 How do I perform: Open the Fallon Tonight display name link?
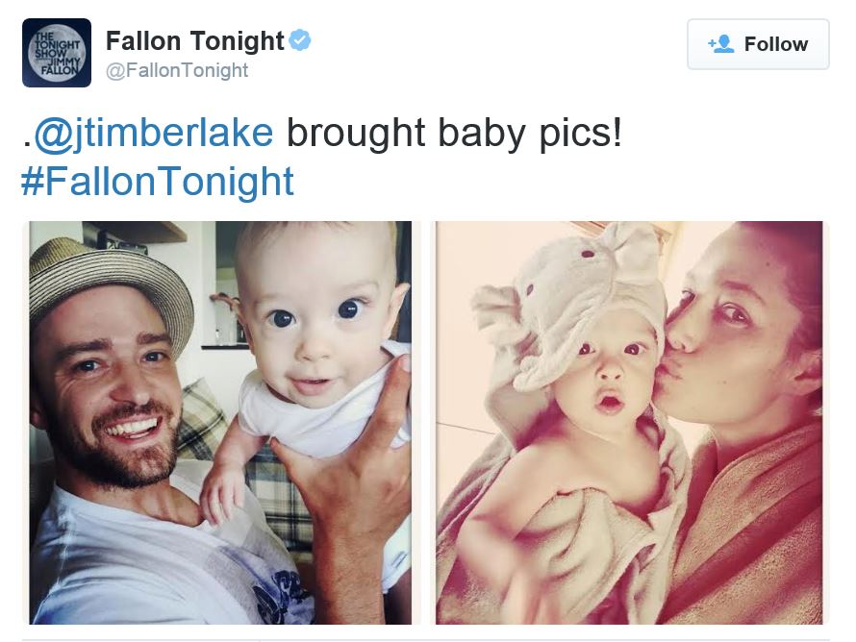pos(195,41)
